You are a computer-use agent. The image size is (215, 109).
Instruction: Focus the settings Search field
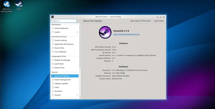point(64,21)
